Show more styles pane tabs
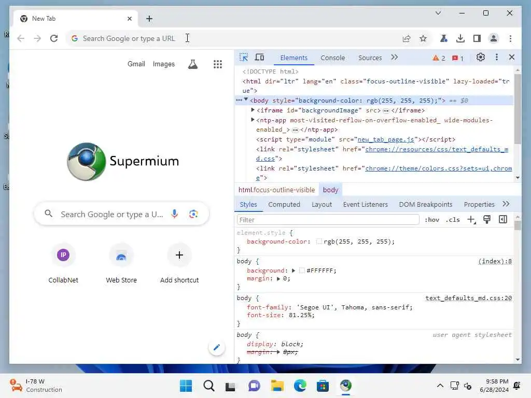This screenshot has height=398, width=531. (506, 204)
